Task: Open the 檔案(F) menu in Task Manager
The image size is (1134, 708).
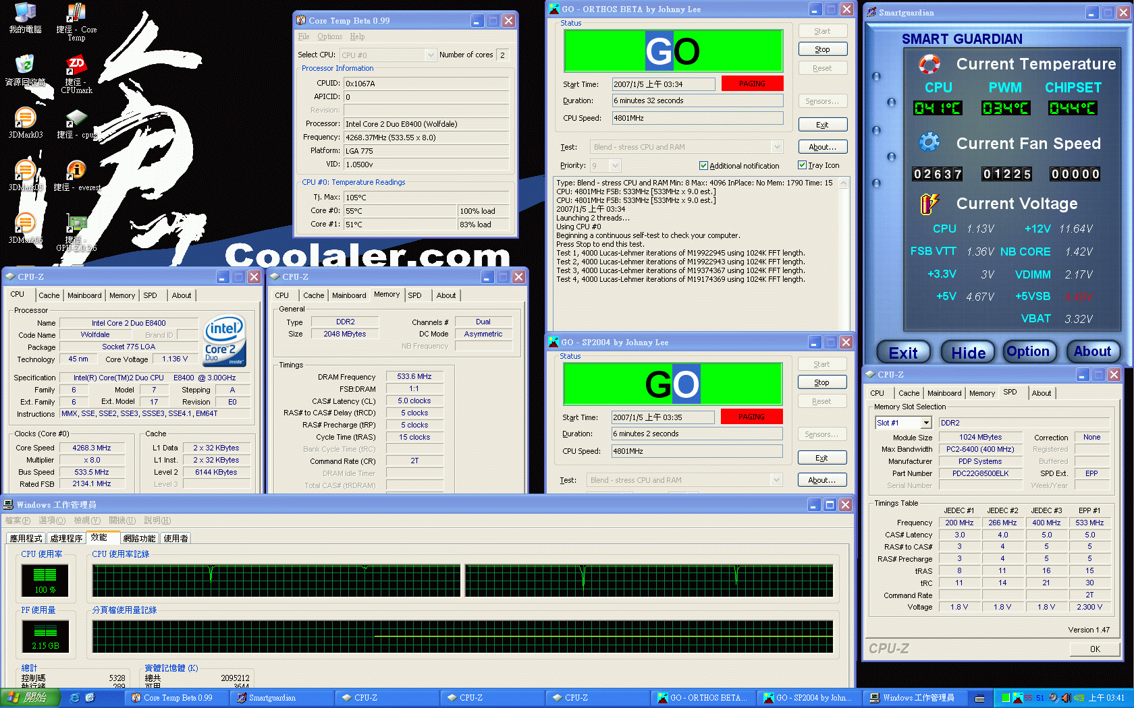Action: (x=18, y=521)
